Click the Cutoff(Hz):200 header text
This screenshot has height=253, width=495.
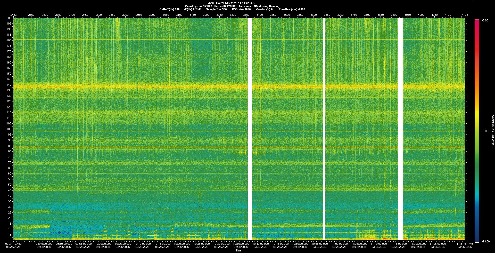169,9
